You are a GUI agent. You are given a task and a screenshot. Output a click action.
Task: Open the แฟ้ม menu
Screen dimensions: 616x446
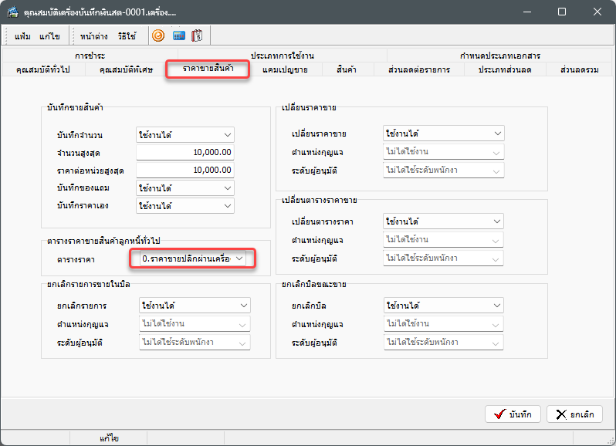pos(23,35)
